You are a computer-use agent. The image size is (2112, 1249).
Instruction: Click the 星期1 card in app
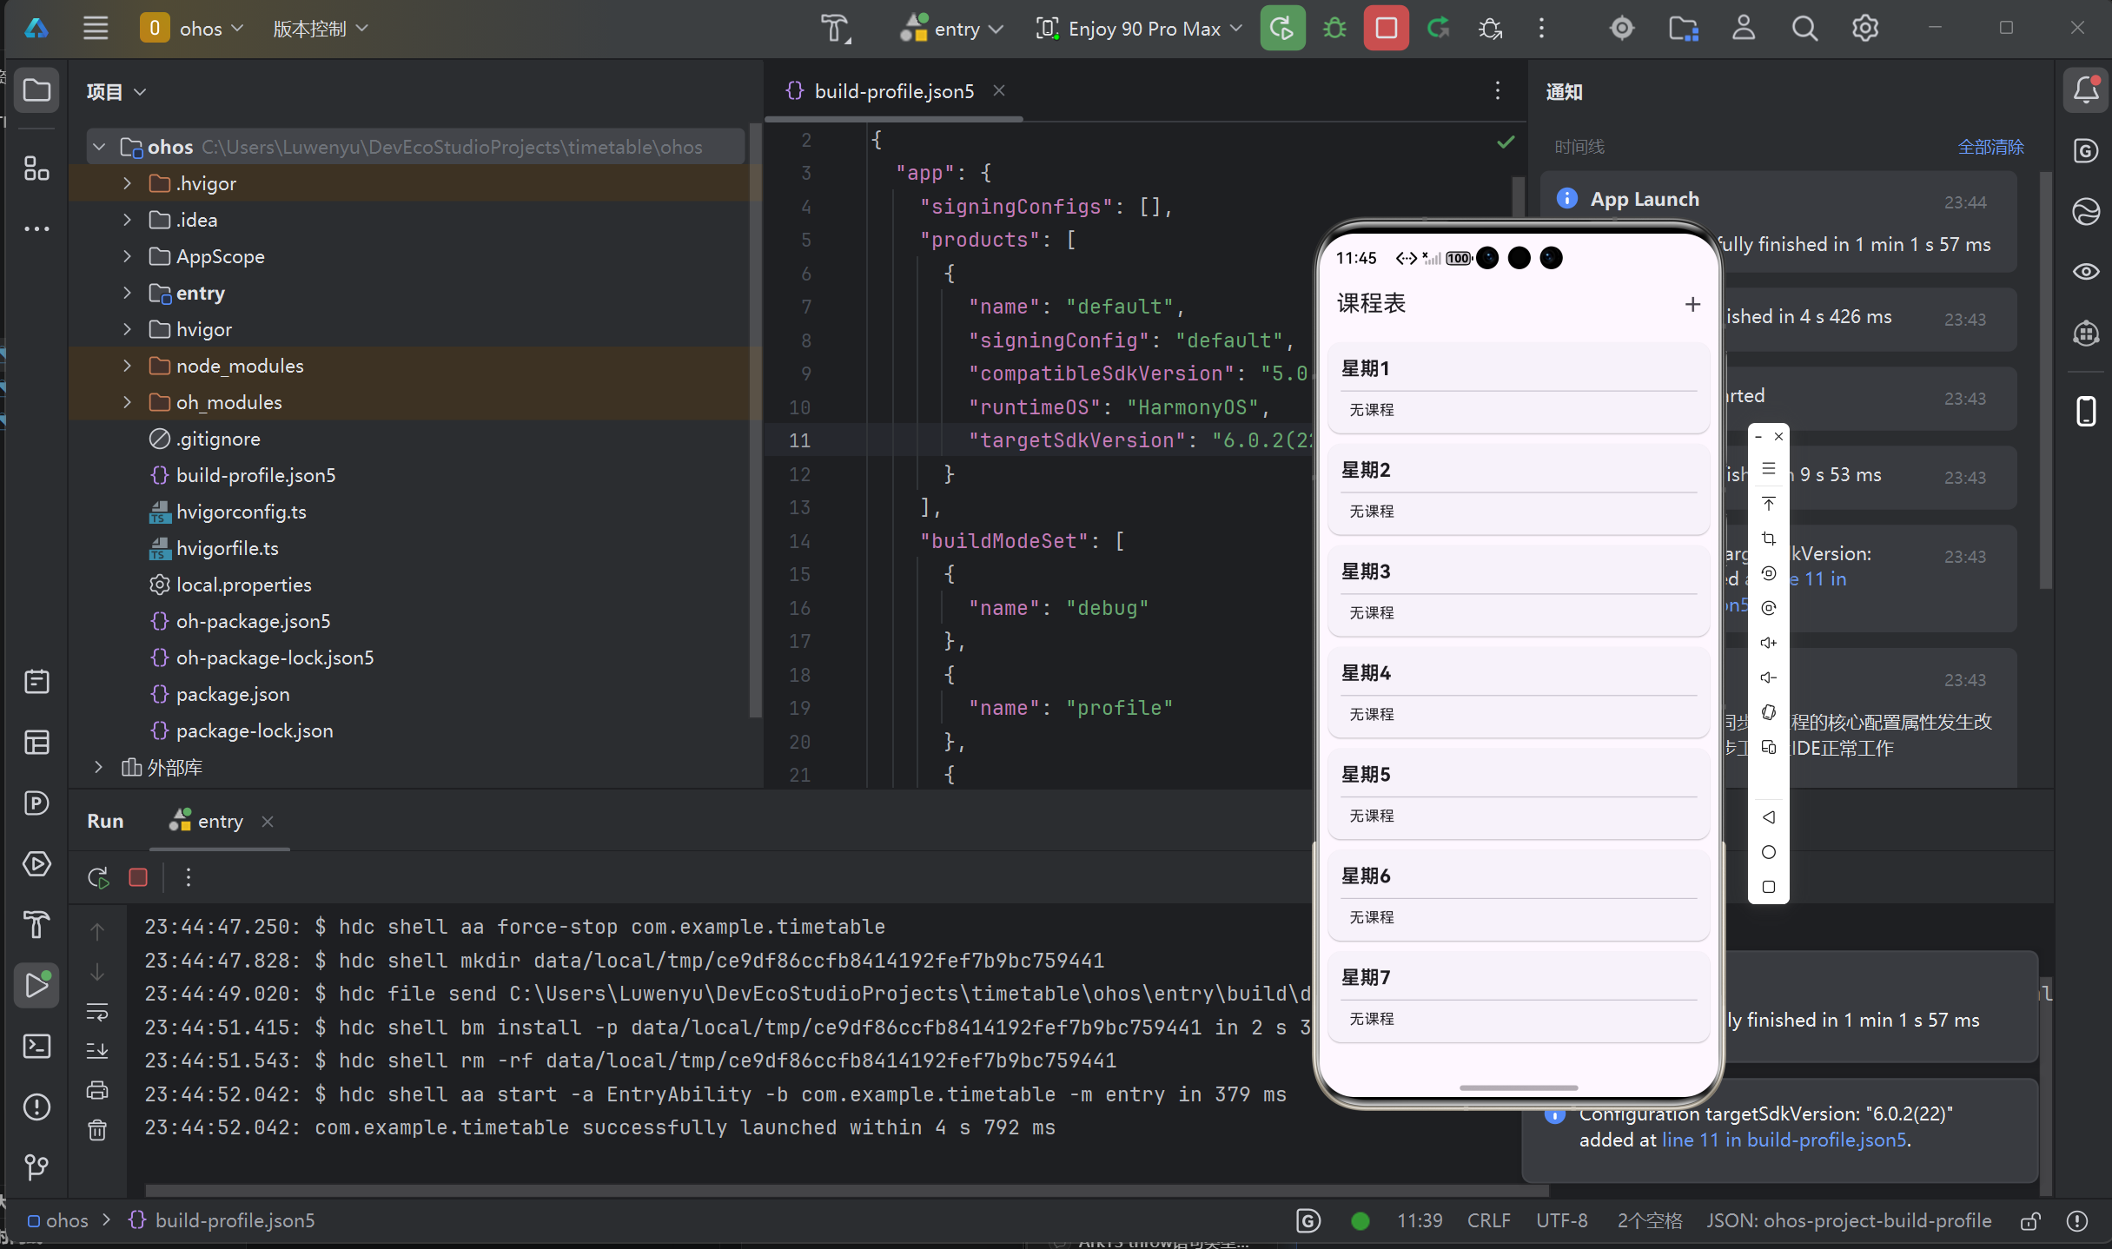[1518, 388]
